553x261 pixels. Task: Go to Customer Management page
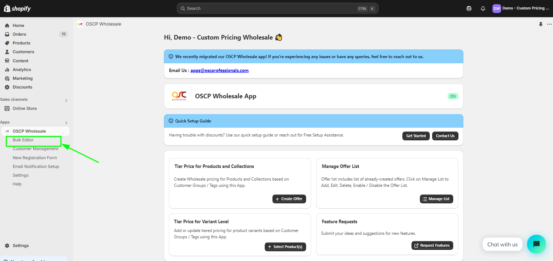tap(35, 149)
